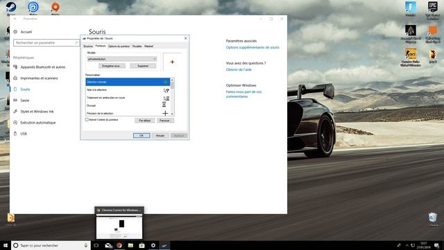Click the Annuler button

point(160,135)
